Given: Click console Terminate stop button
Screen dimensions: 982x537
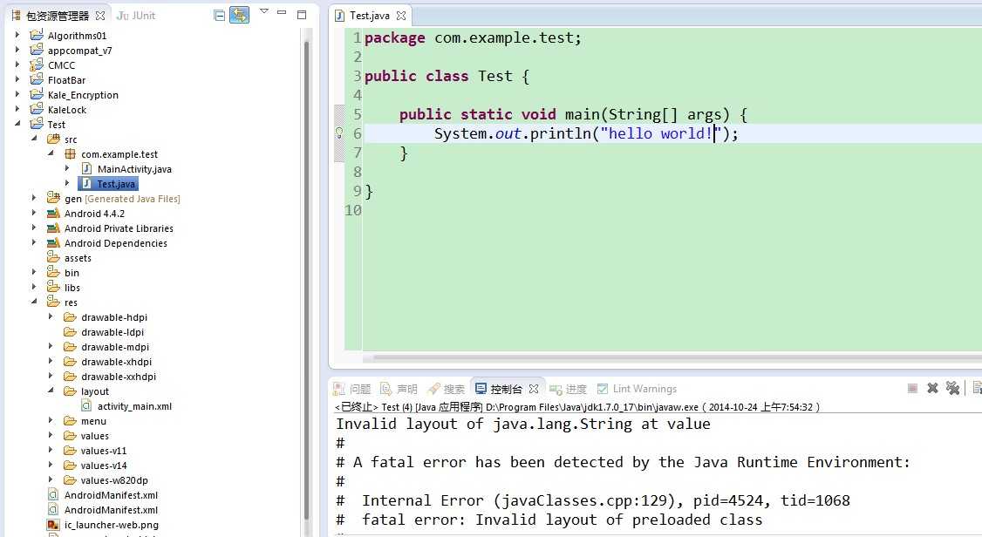Looking at the screenshot, I should coord(912,389).
